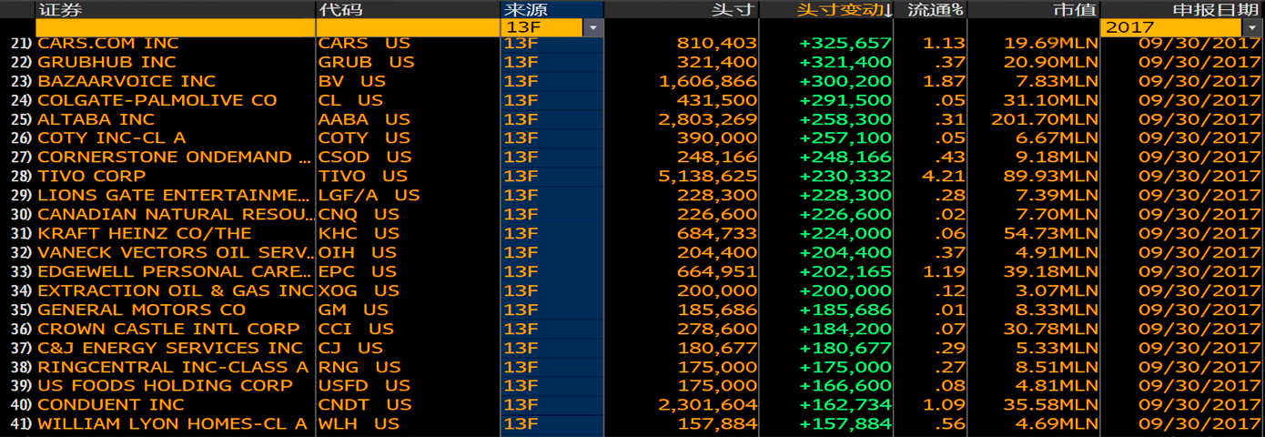The height and width of the screenshot is (437, 1265).
Task: Click float percentage 1.87
Action: (x=943, y=81)
